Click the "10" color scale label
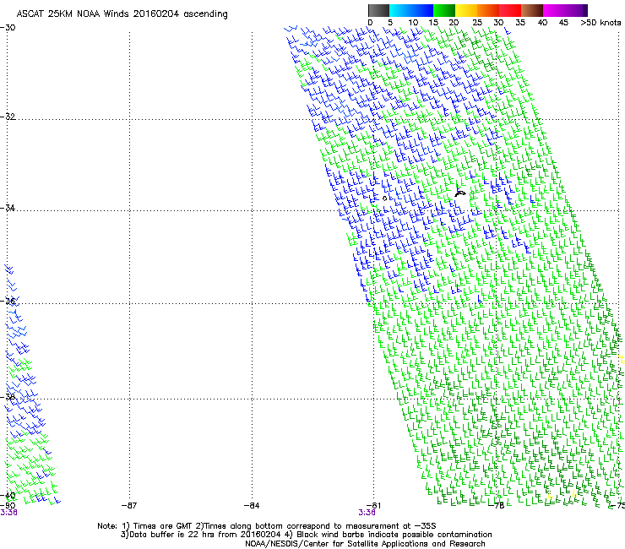Viewport: 625px width, 549px height. (413, 23)
